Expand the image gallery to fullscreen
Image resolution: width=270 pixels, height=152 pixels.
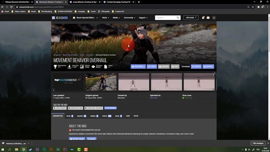pos(214,73)
